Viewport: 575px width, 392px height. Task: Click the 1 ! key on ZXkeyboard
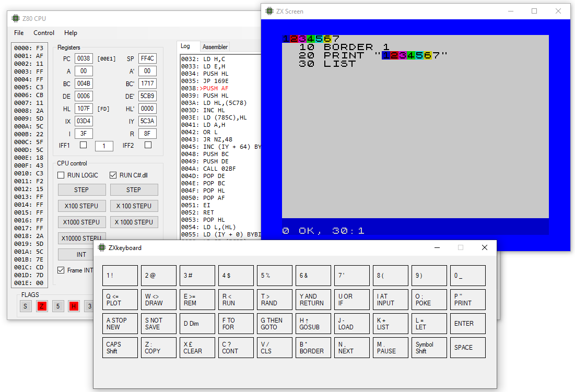120,276
